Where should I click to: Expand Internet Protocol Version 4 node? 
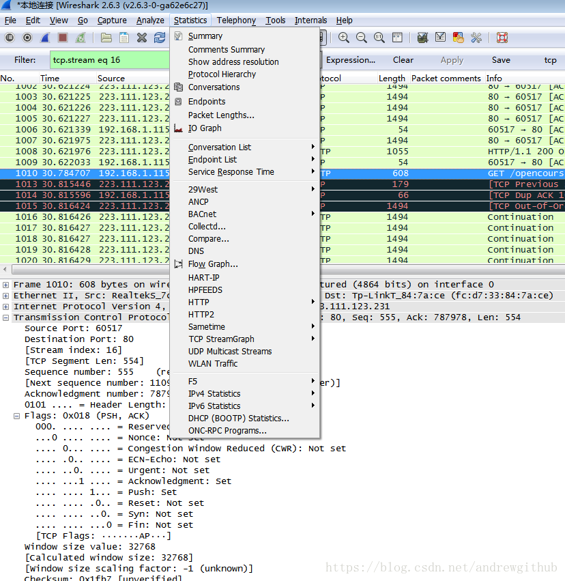5,307
